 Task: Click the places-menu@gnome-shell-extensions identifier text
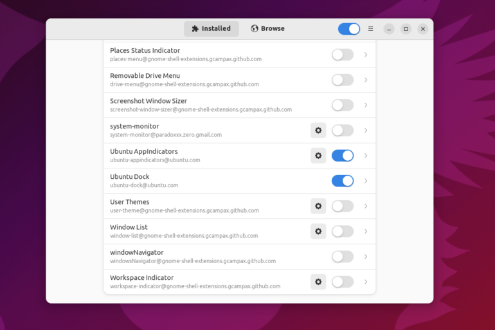pos(186,59)
